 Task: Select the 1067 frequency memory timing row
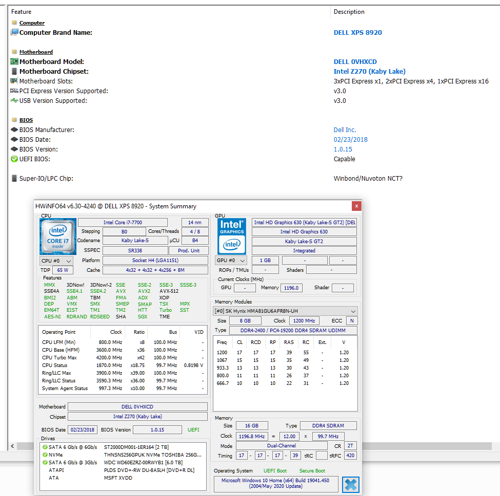coord(285,360)
